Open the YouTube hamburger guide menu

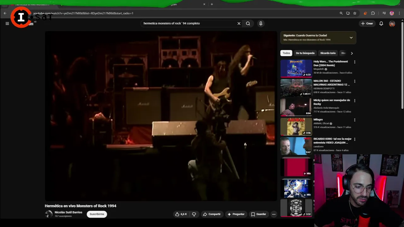tap(7, 23)
